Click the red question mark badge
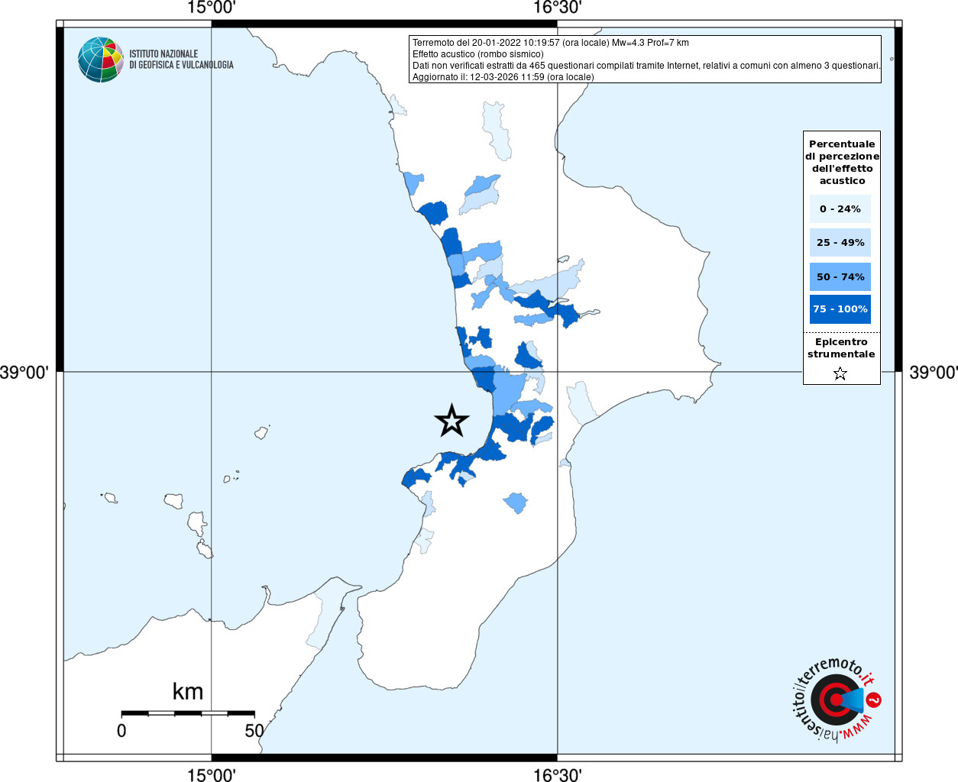The image size is (958, 782). 874,700
